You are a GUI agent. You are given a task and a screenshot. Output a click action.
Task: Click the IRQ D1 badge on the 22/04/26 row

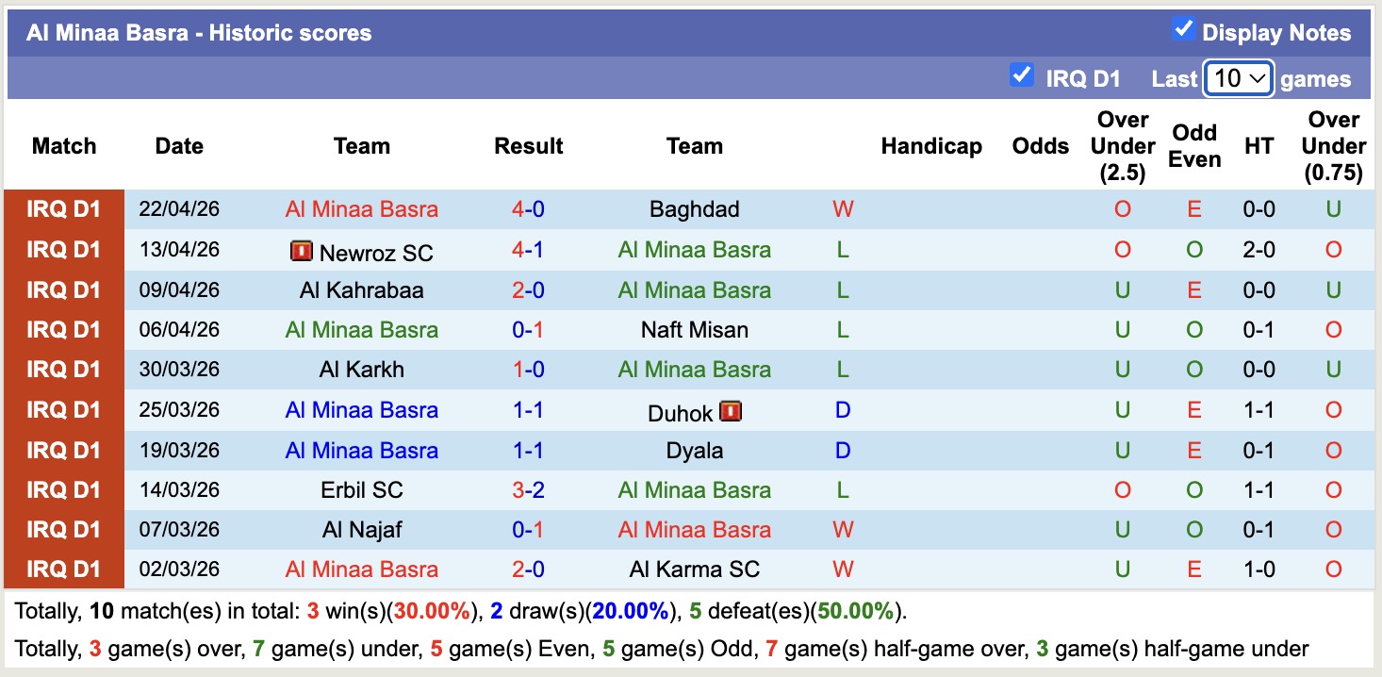(63, 209)
